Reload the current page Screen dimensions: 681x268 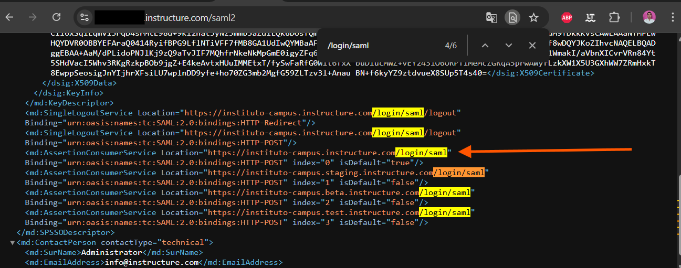pos(56,17)
